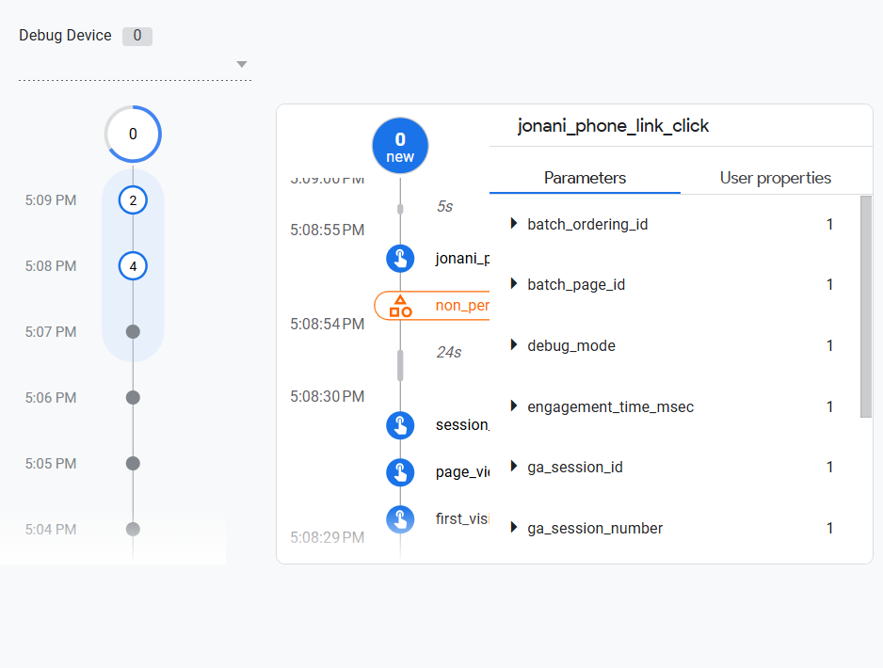Image resolution: width=883 pixels, height=668 pixels.
Task: Expand the ga_session_id parameter
Action: coord(513,467)
